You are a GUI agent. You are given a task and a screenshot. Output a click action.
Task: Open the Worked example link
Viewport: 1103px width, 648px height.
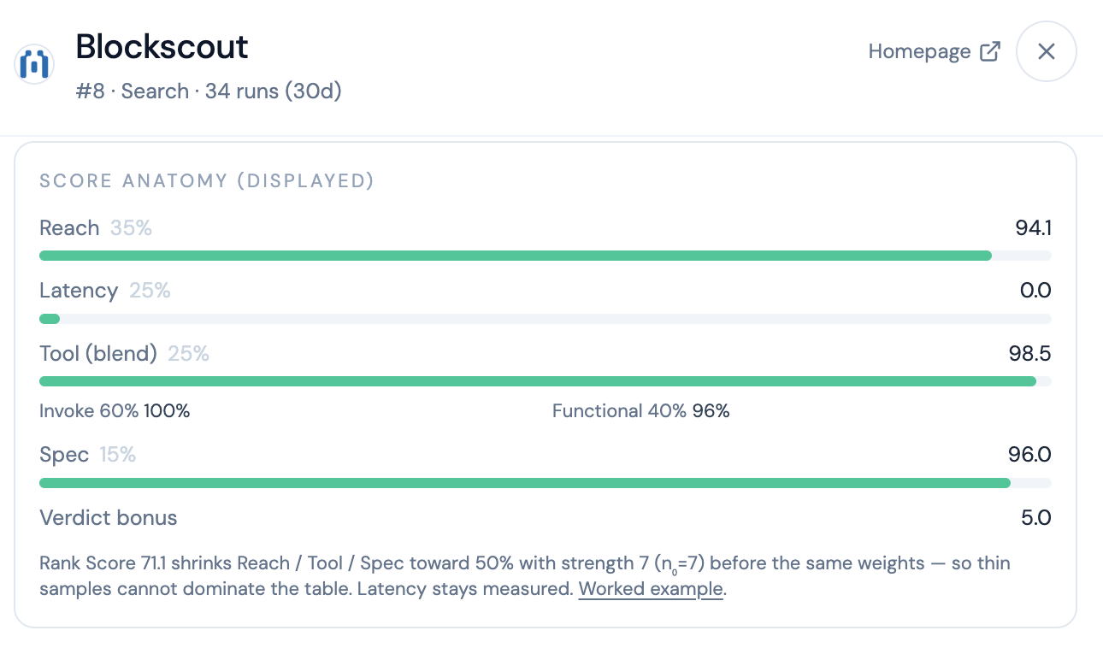pos(651,589)
